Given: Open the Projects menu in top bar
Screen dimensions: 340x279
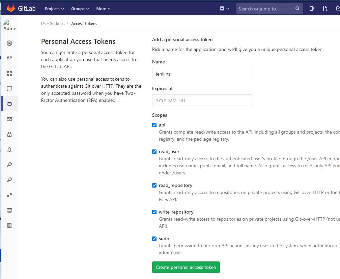Looking at the screenshot, I should tap(54, 9).
